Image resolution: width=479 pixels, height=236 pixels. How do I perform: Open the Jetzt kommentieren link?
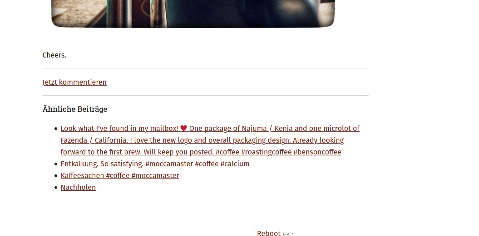click(x=74, y=82)
